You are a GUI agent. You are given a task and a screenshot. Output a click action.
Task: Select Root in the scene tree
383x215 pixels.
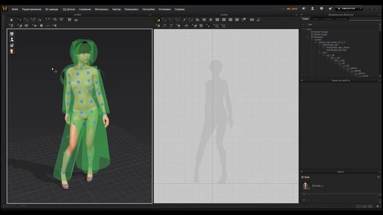click(x=309, y=29)
